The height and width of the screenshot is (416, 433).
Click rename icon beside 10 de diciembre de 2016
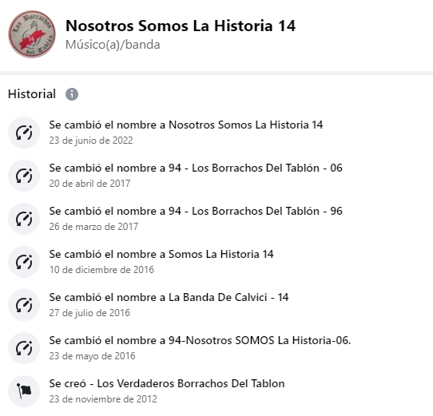coord(24,262)
